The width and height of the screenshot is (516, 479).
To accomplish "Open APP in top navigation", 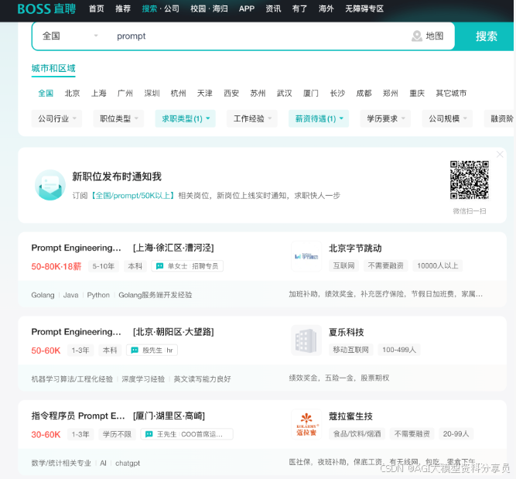I will tap(247, 9).
